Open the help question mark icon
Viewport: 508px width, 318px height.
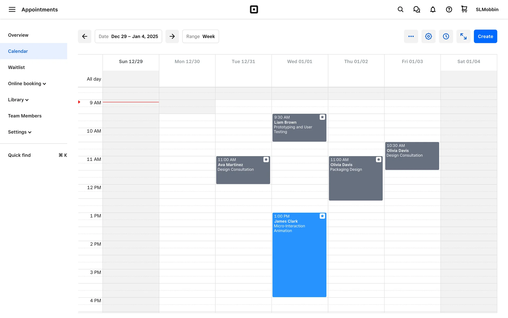pyautogui.click(x=449, y=10)
